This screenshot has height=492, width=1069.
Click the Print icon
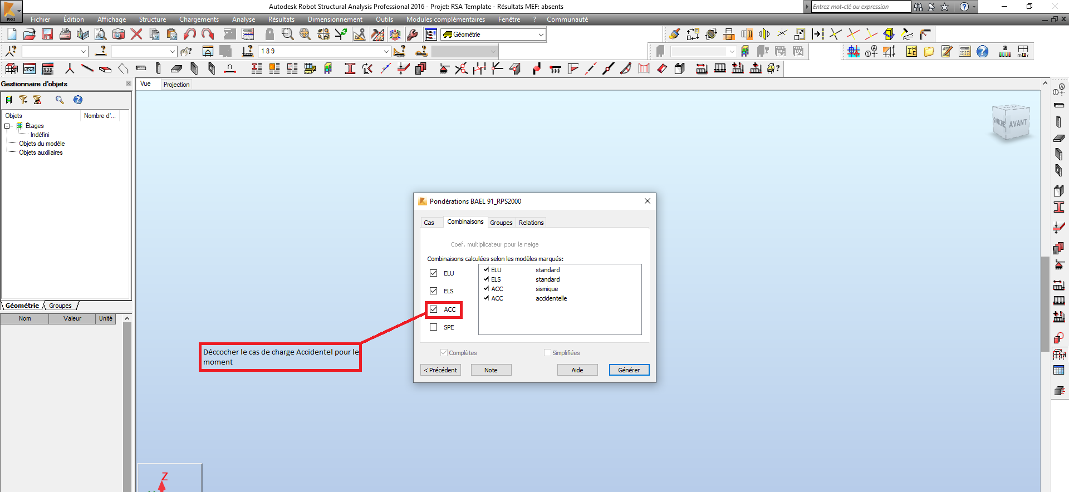(65, 34)
